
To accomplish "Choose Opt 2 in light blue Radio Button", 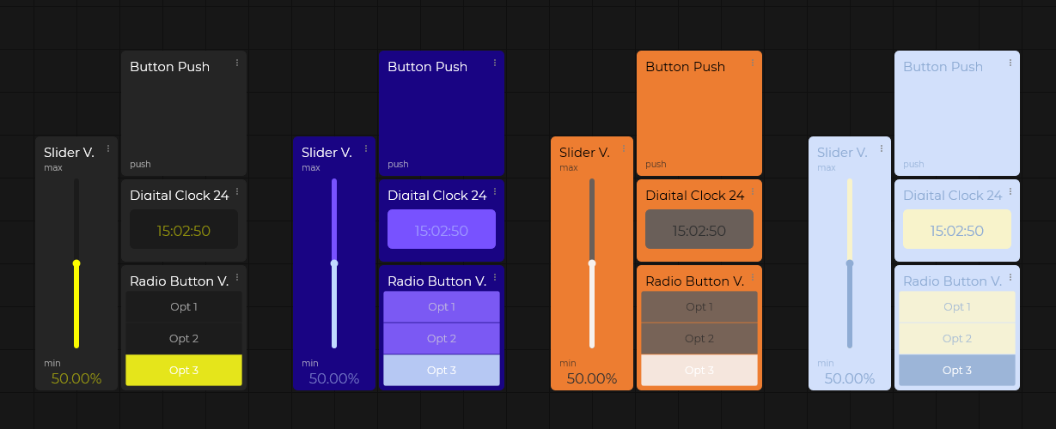I will point(957,339).
